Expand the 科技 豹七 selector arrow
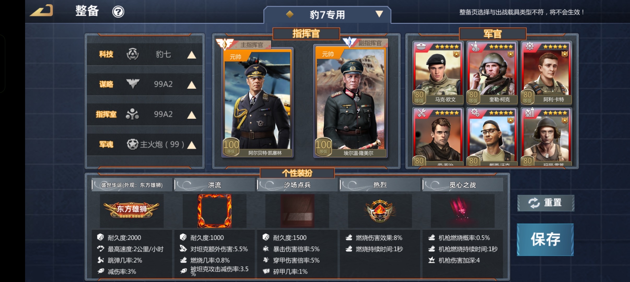 point(192,55)
